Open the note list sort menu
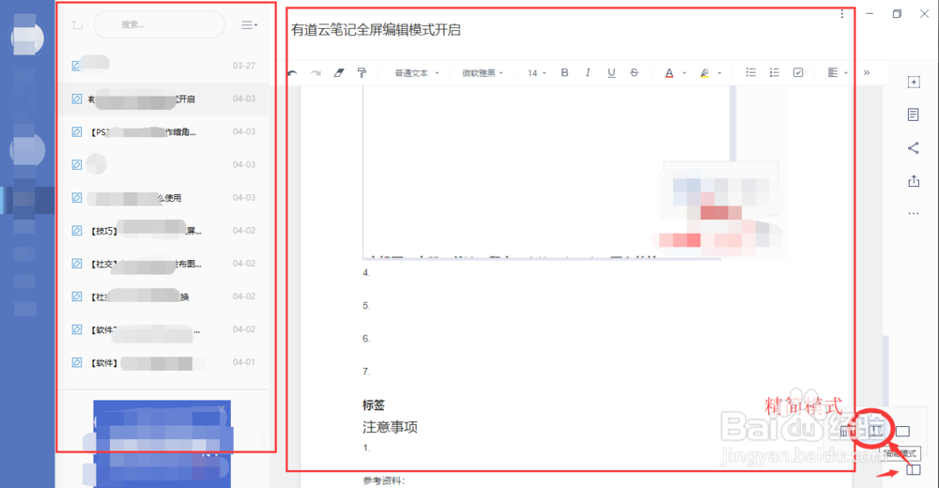The width and height of the screenshot is (939, 488). tap(249, 25)
